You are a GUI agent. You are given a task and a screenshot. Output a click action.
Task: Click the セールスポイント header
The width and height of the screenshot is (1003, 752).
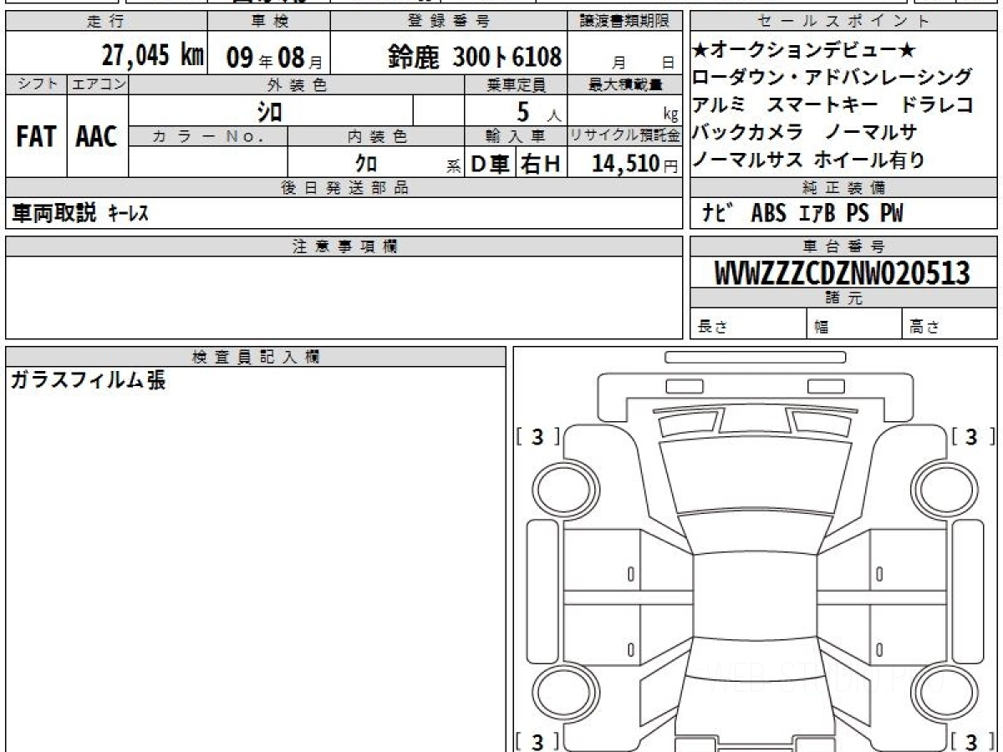tap(844, 22)
